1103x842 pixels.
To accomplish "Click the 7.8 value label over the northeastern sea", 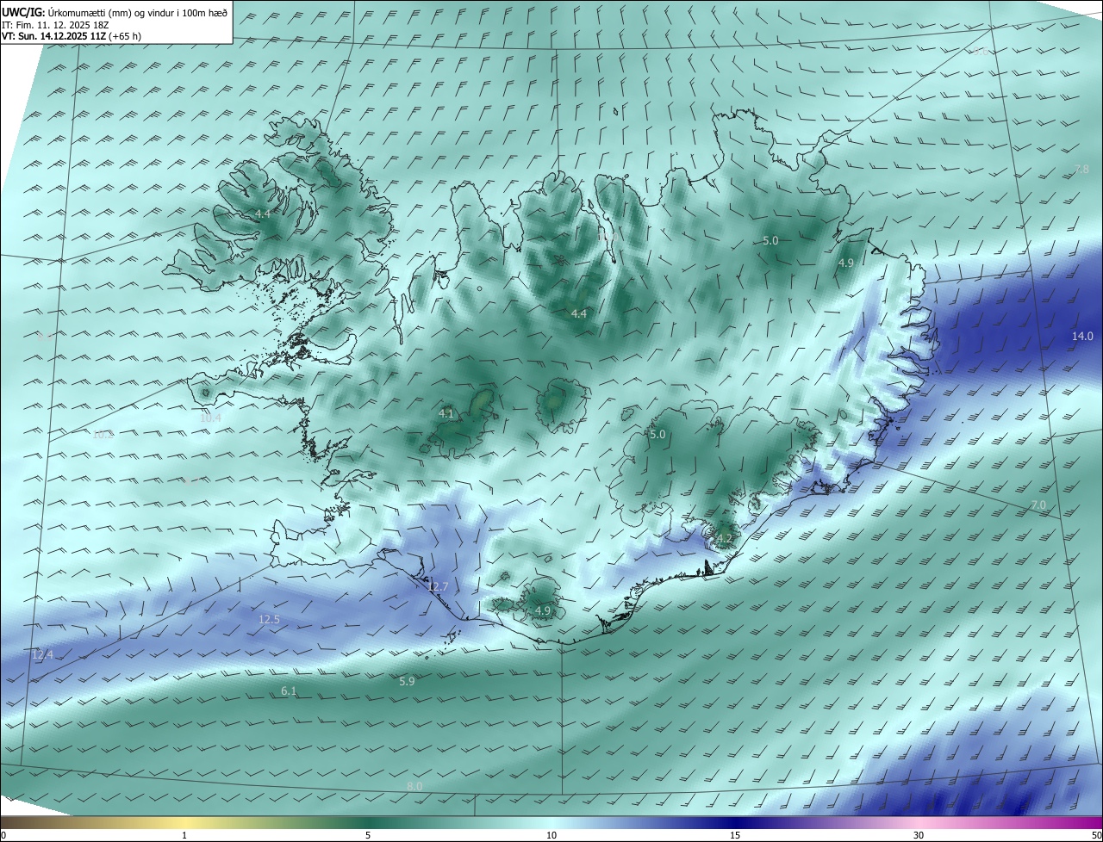I will (x=1081, y=170).
